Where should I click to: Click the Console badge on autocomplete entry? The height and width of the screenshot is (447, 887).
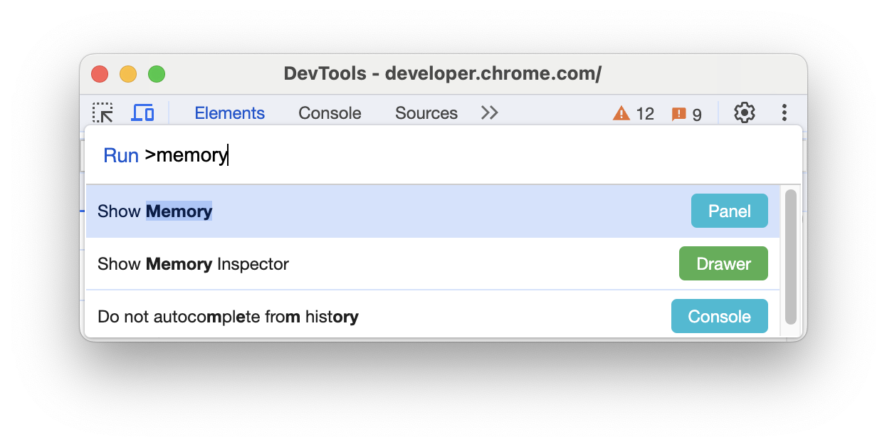pos(719,316)
